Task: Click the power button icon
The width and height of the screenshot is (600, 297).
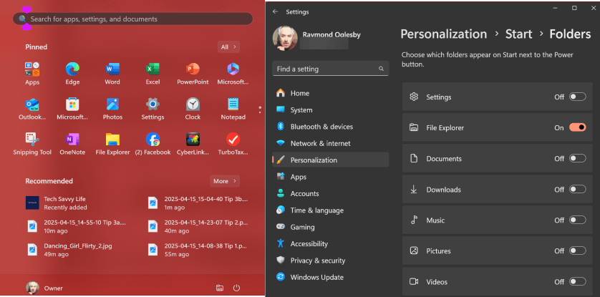Action: point(237,288)
